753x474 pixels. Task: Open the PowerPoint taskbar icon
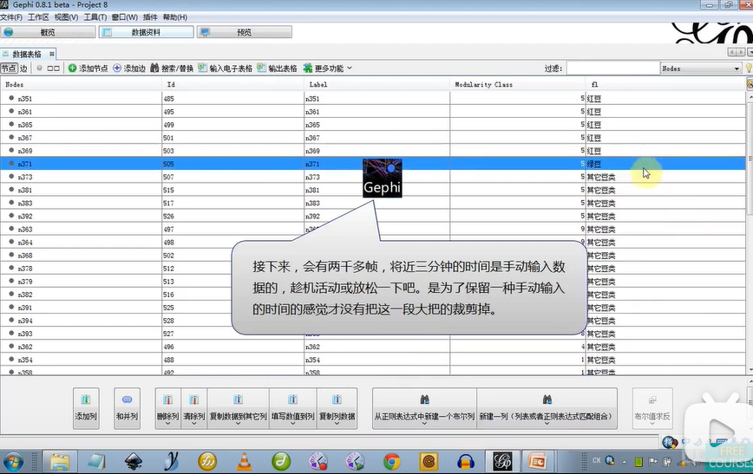point(537,462)
